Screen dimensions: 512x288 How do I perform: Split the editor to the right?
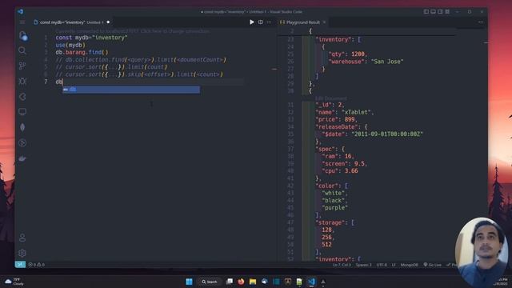pyautogui.click(x=261, y=22)
